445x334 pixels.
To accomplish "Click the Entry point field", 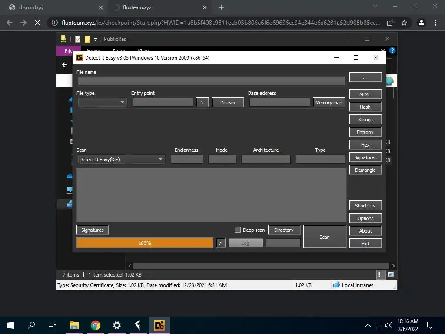I will tap(163, 103).
